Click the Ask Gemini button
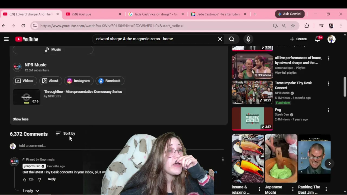The height and width of the screenshot is (195, 347). 290,14
